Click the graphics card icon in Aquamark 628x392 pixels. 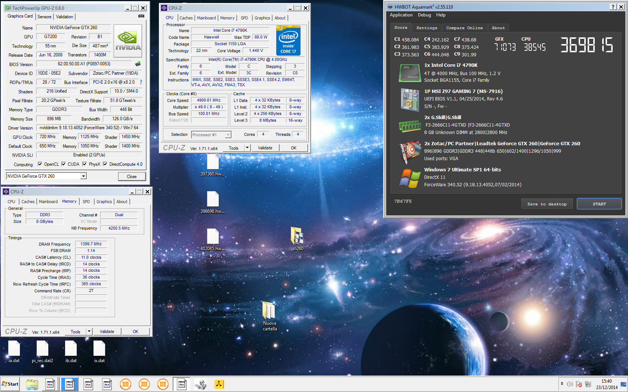[x=410, y=152]
